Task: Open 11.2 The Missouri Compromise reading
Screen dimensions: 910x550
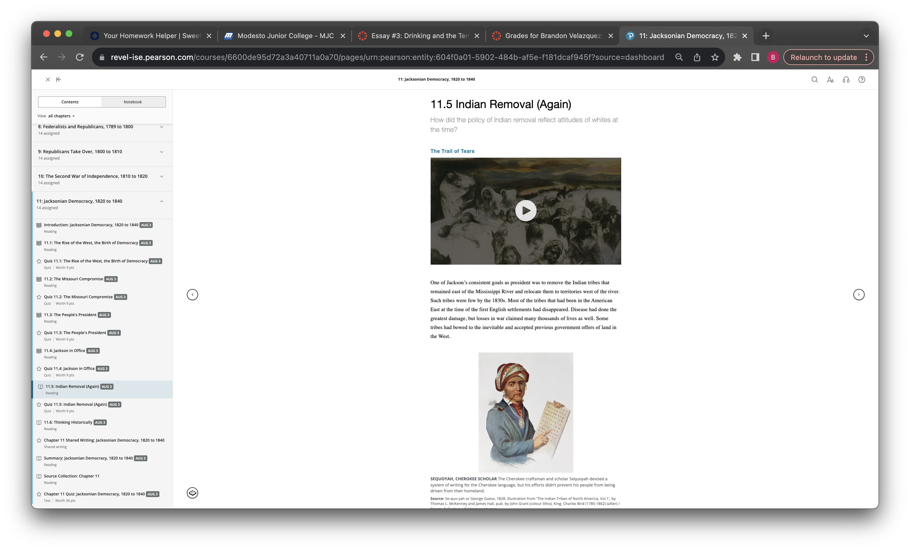Action: [73, 279]
